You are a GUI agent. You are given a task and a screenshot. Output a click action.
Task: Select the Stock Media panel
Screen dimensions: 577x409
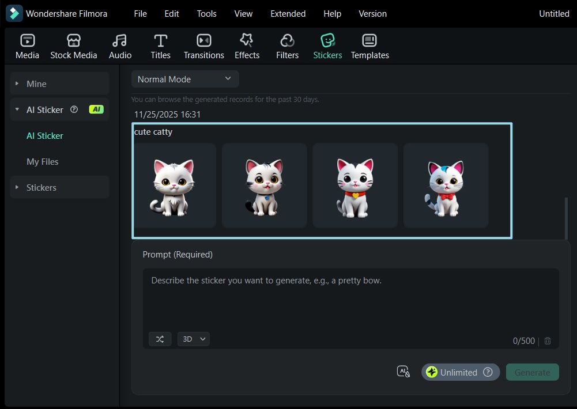point(73,46)
